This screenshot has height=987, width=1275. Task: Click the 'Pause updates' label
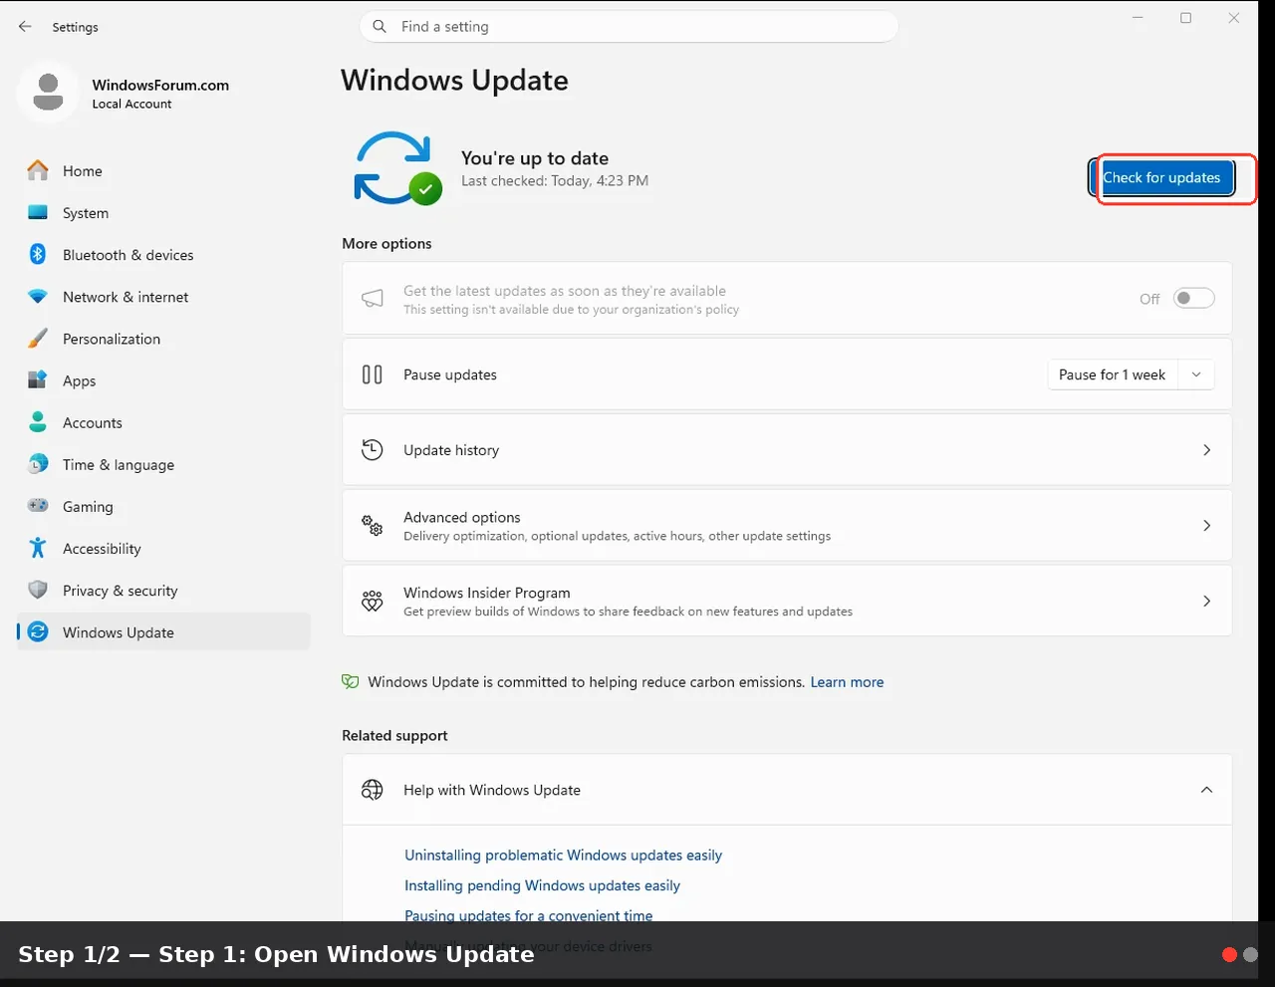tap(450, 374)
